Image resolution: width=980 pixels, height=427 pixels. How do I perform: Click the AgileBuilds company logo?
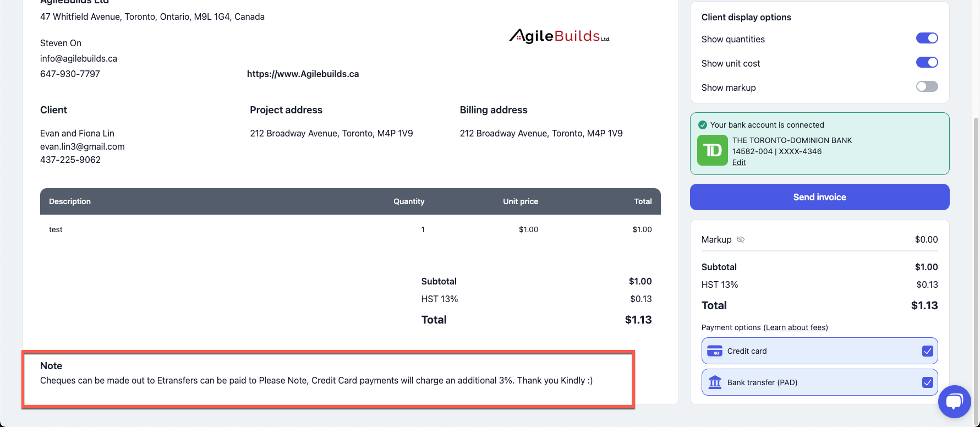coord(560,36)
